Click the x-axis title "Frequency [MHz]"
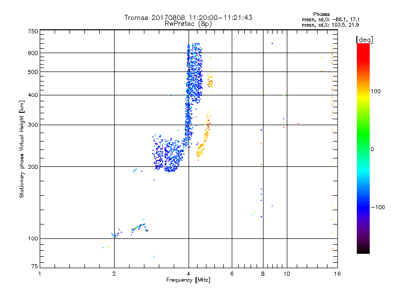This screenshot has width=397, height=298. [188, 280]
